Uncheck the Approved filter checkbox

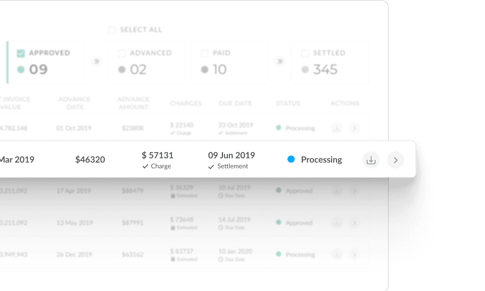point(21,53)
